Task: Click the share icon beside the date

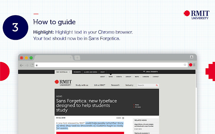Action: (x=123, y=118)
